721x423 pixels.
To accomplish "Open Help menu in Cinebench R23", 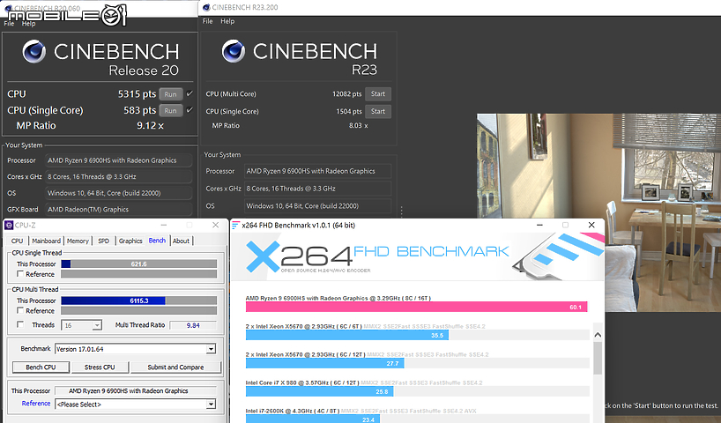I will coord(227,21).
